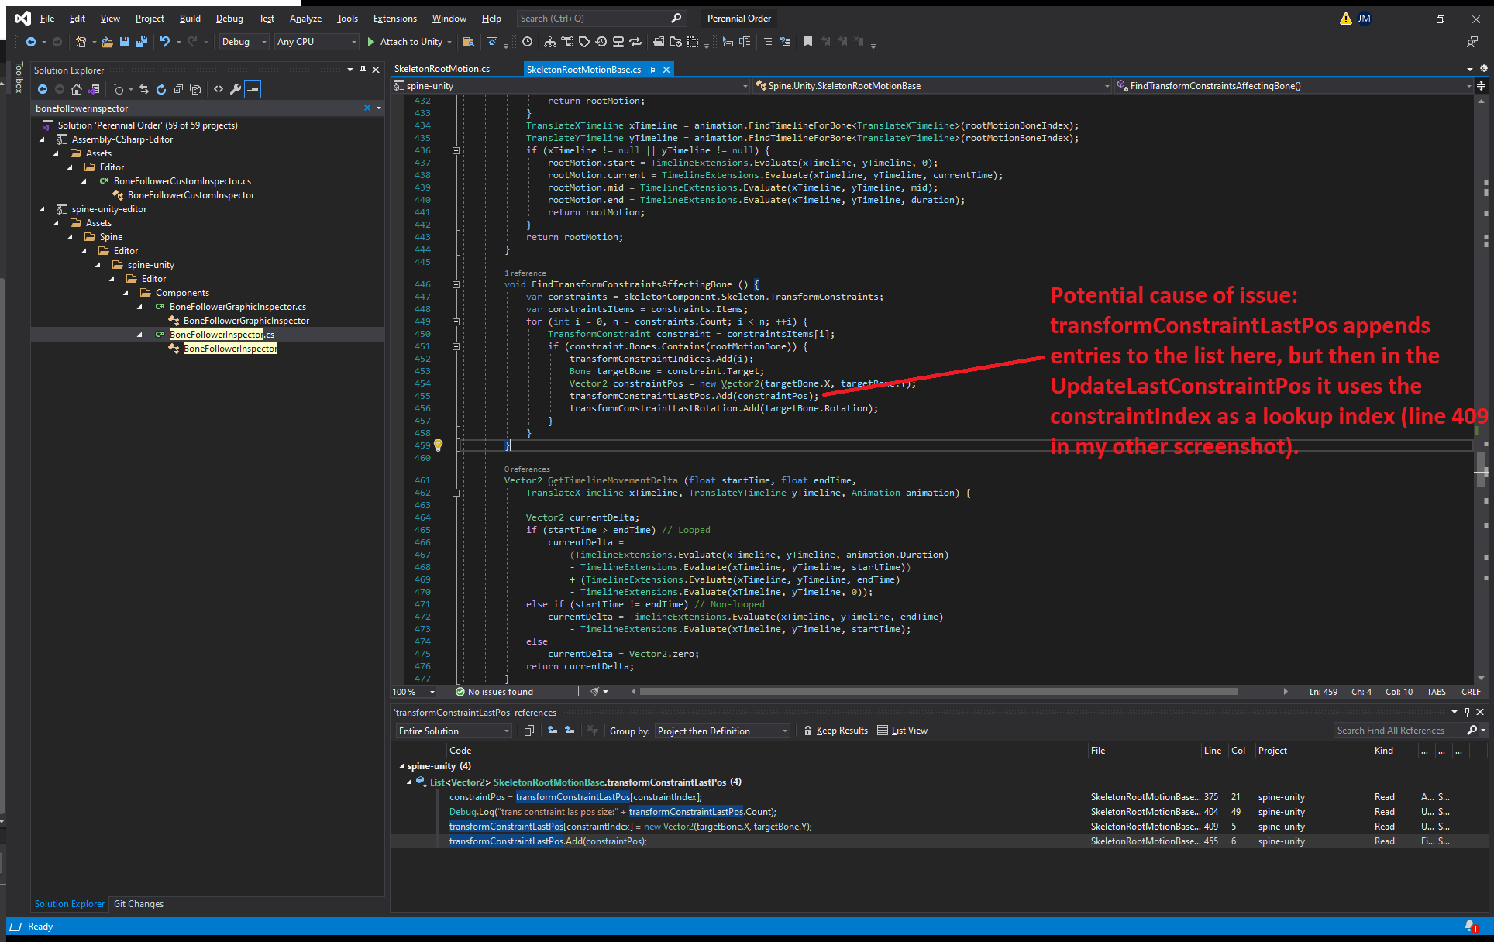Collapse the spine-unity-editor project node
Viewport: 1494px width, 942px height.
point(43,208)
